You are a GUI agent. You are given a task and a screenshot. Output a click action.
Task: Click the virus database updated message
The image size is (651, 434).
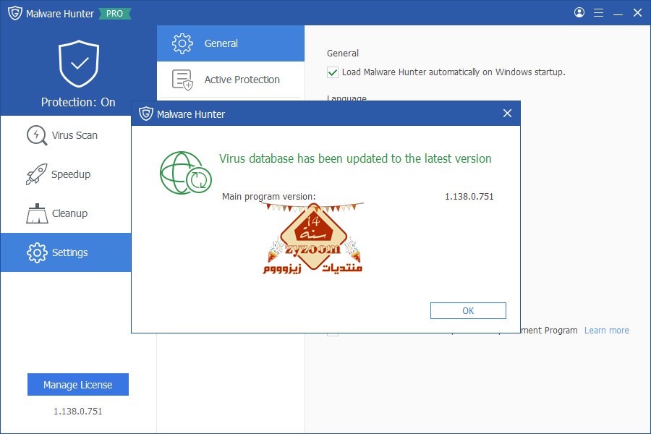pyautogui.click(x=355, y=158)
